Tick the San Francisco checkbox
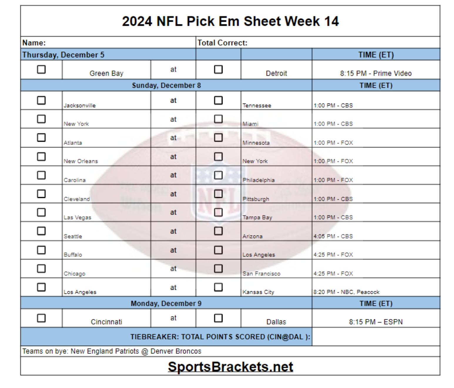Viewport: 454px width, 388px height. [x=218, y=269]
